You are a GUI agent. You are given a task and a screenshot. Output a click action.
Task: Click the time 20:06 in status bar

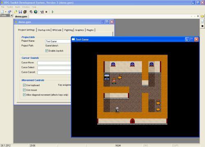point(32,145)
